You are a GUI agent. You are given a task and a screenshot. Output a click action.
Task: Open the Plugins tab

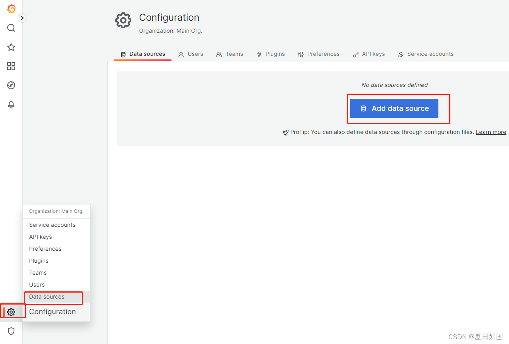click(x=270, y=54)
